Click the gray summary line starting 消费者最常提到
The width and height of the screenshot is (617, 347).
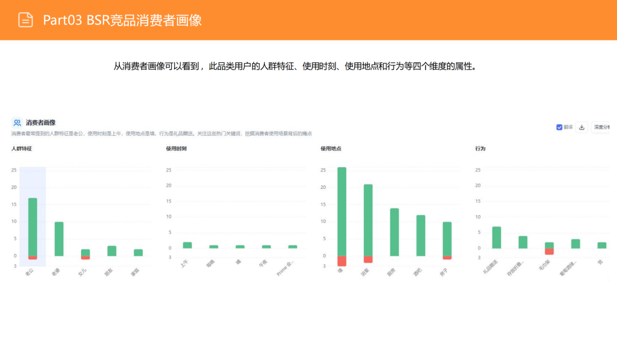coord(161,134)
